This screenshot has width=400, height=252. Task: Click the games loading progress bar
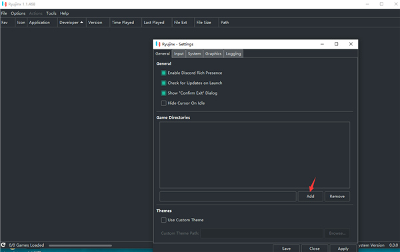[x=81, y=245]
